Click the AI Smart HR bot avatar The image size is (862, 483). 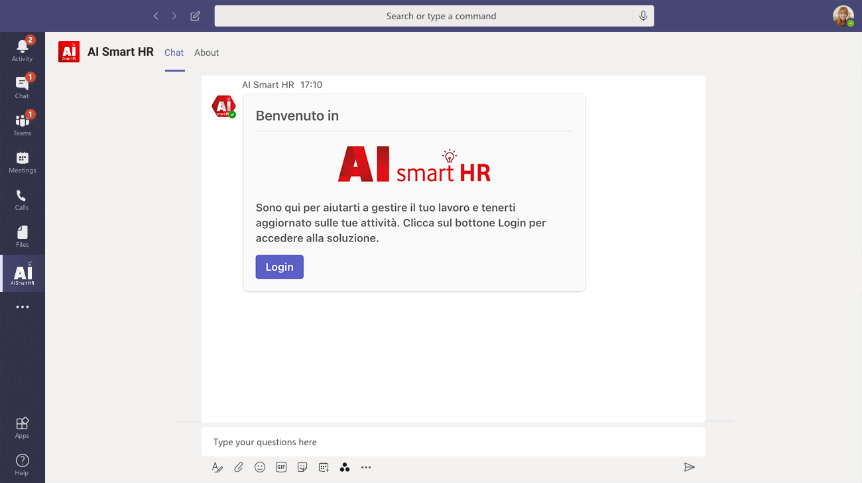(x=223, y=106)
